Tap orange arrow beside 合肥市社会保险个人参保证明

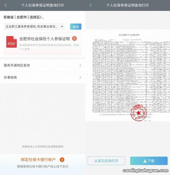tap(74, 38)
